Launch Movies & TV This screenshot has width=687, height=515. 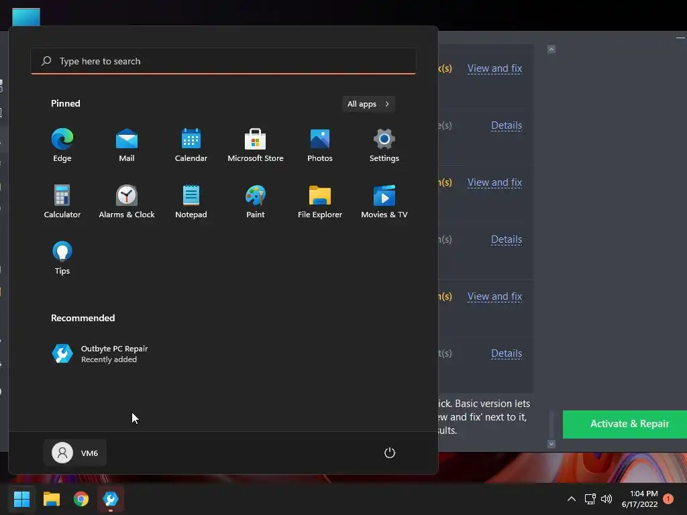pos(384,201)
